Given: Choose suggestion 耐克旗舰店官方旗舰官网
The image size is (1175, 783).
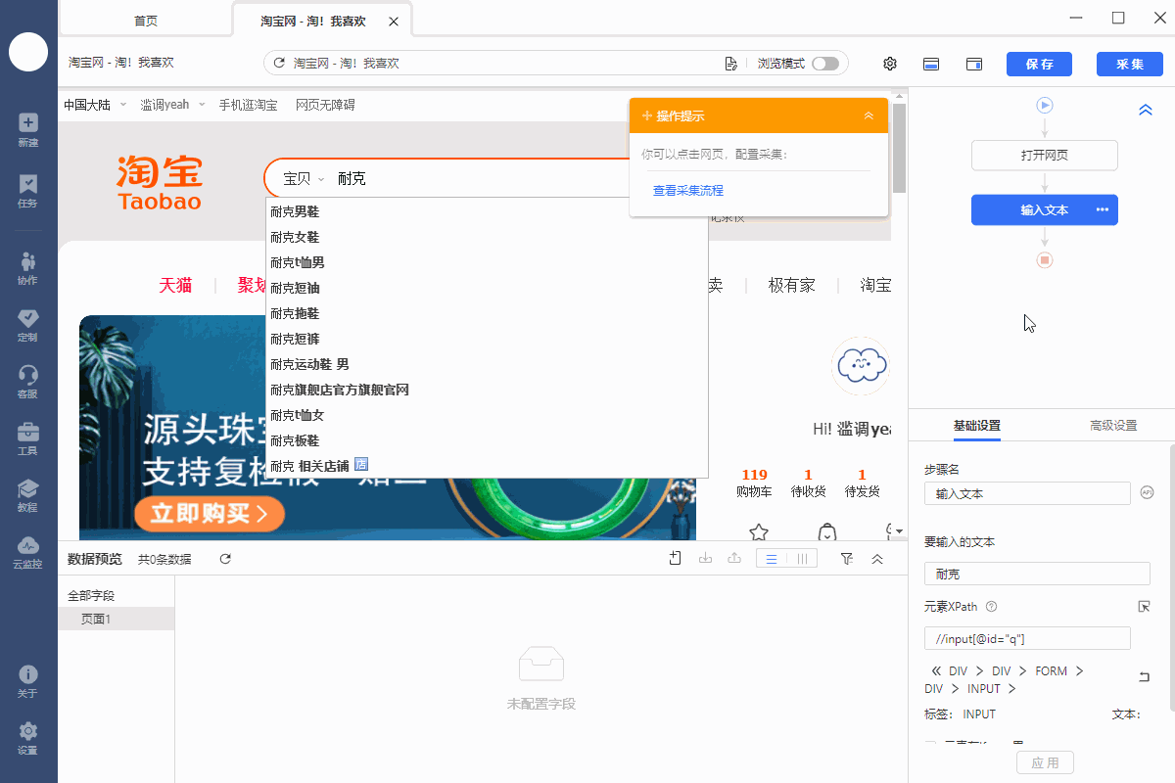Looking at the screenshot, I should pos(487,390).
